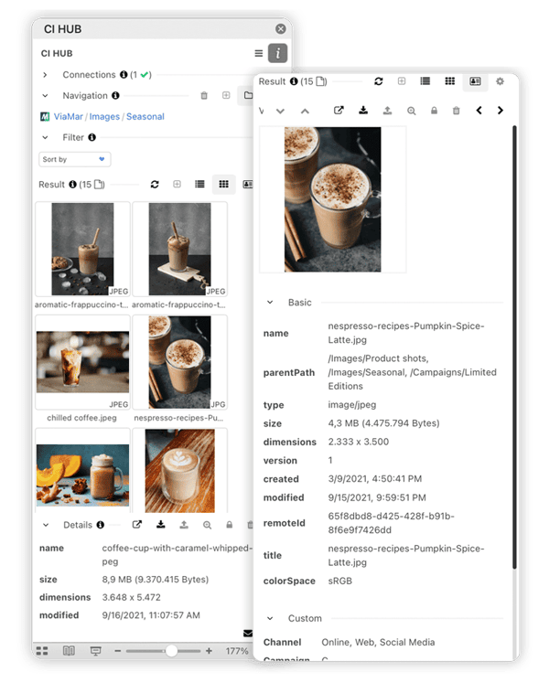Click the info icon beside Navigation
Viewport: 549px width, 683px height.
click(x=115, y=95)
